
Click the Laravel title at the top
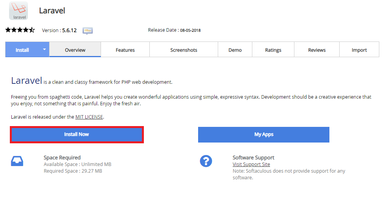click(x=51, y=11)
